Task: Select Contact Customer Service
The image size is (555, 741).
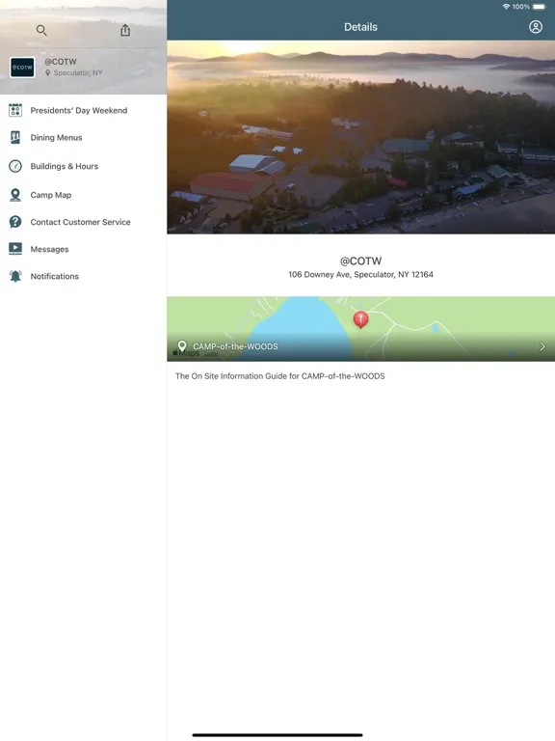Action: 83,222
